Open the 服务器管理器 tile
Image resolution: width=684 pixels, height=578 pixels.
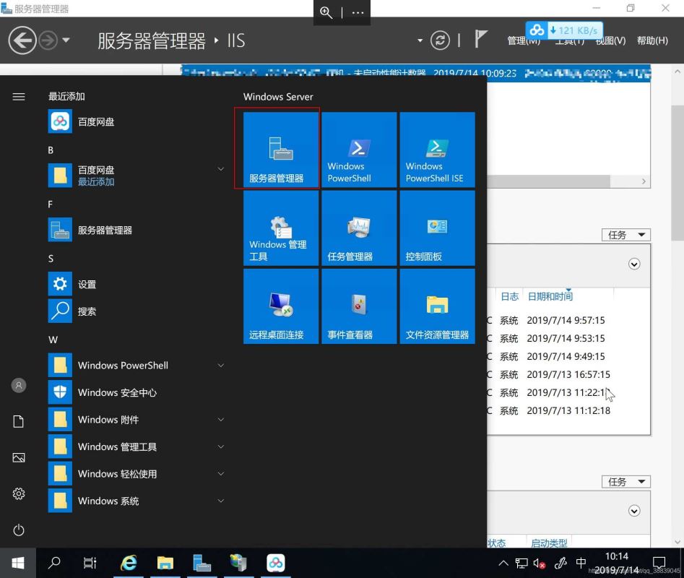281,150
